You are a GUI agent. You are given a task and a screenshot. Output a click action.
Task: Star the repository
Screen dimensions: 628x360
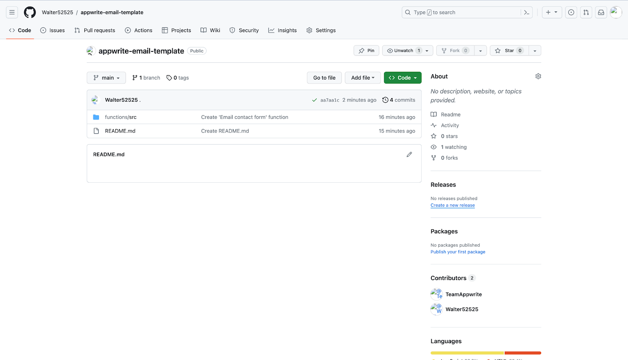[x=509, y=51]
